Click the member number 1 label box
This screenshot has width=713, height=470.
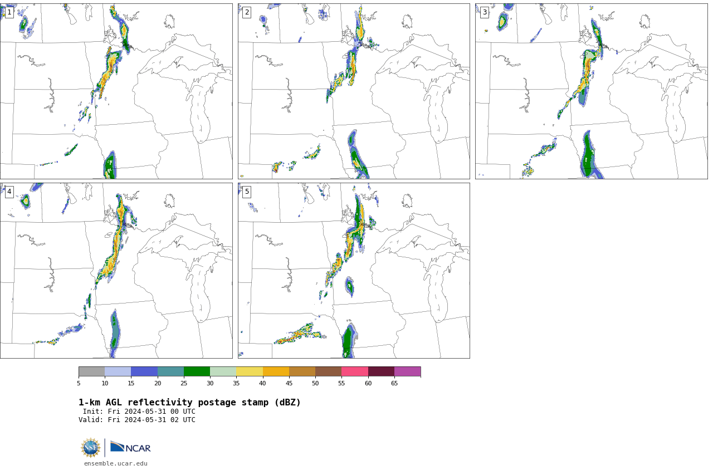pyautogui.click(x=9, y=12)
